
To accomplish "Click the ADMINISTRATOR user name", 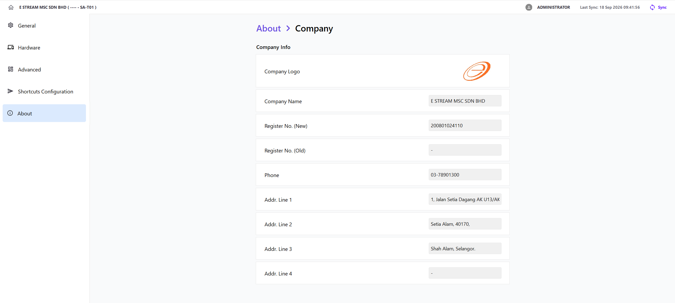I will [x=554, y=7].
